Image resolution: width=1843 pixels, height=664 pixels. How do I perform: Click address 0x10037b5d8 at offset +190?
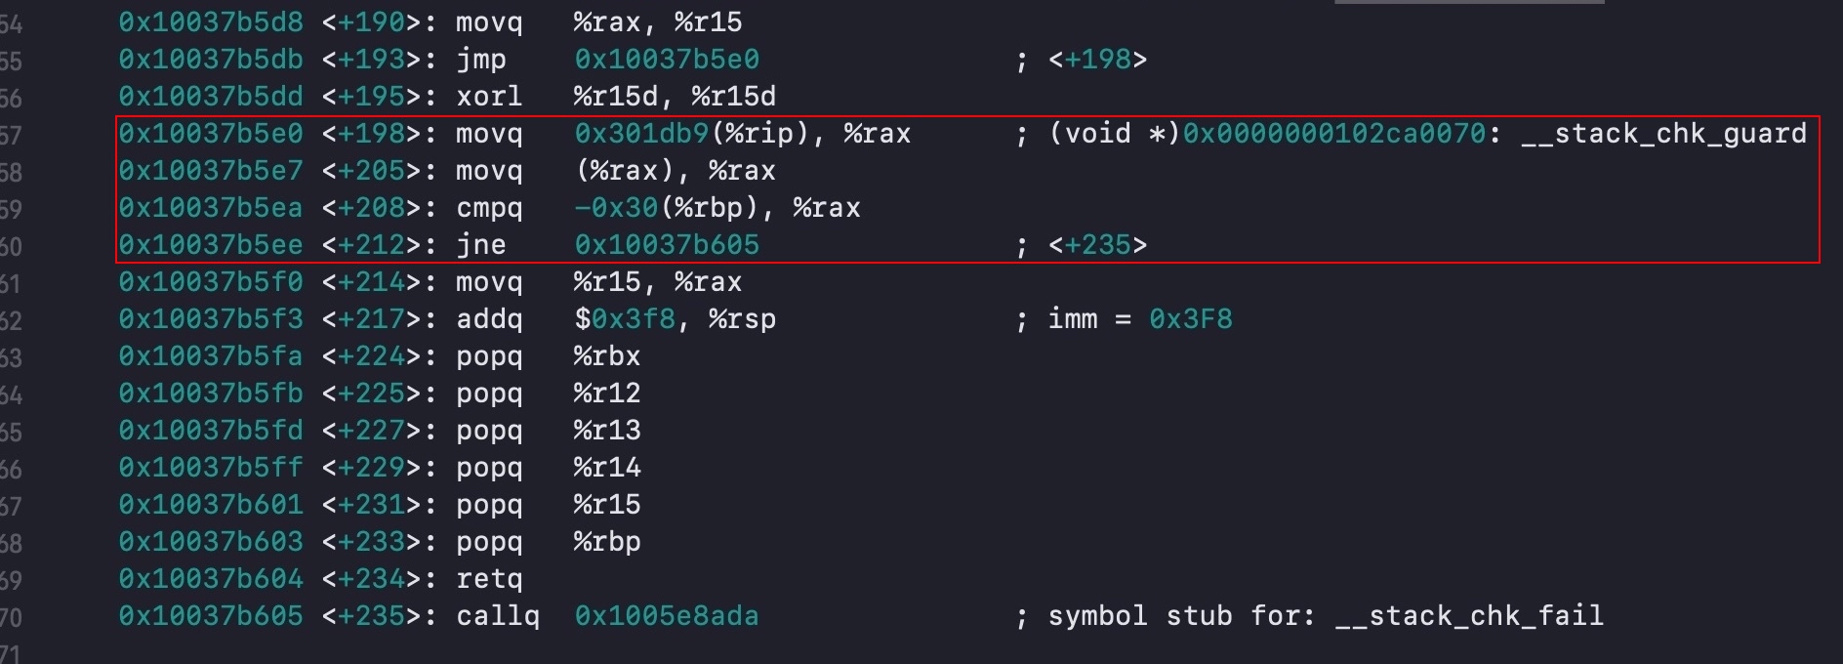pos(211,22)
